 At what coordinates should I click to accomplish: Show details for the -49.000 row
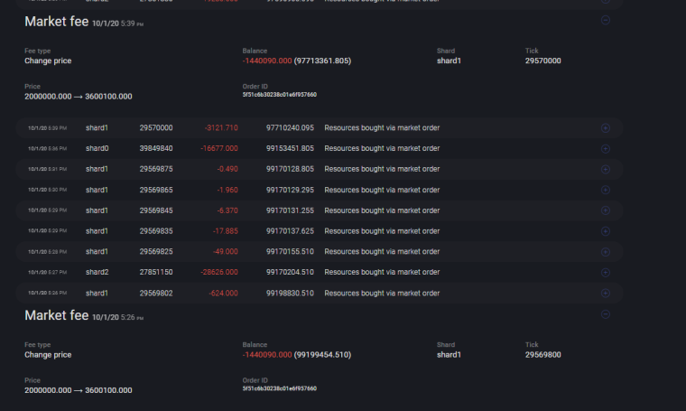click(605, 252)
